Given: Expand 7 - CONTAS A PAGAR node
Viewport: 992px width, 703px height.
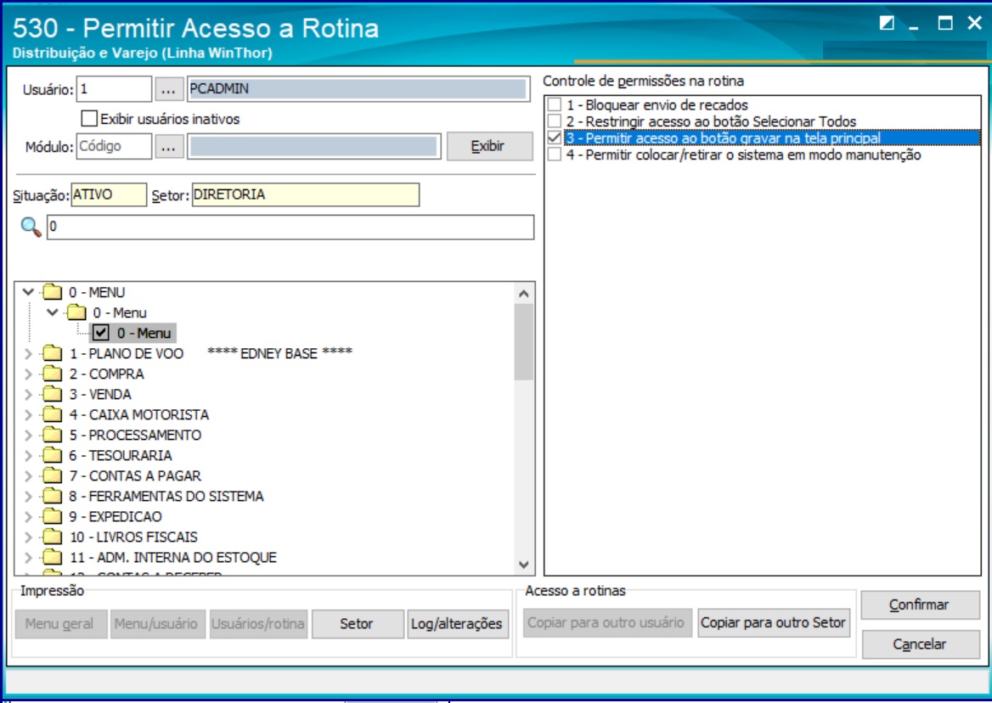Looking at the screenshot, I should point(28,475).
